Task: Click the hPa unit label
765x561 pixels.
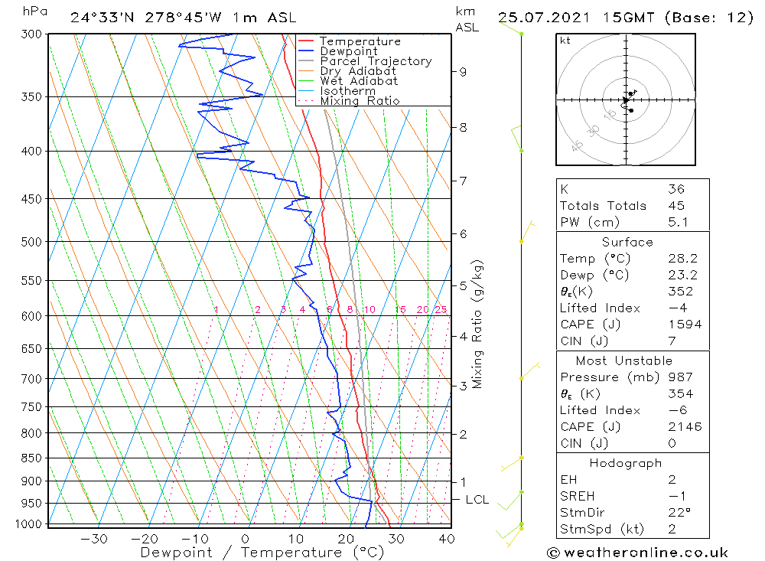Action: tap(35, 11)
